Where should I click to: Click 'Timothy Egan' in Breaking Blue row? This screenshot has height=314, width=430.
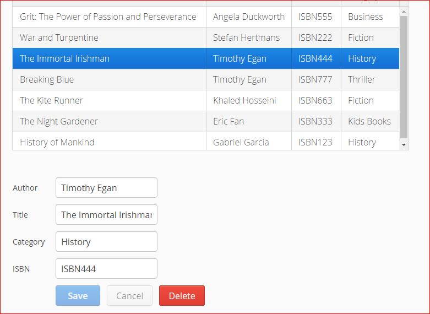(249, 79)
